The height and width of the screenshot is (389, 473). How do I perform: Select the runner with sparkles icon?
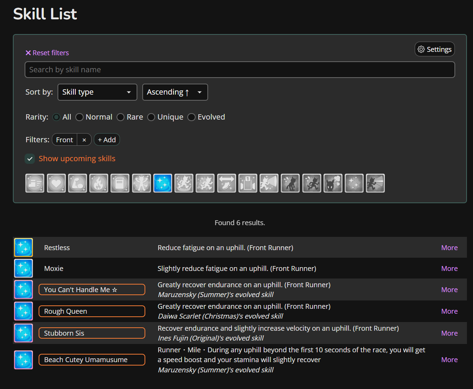(x=205, y=183)
